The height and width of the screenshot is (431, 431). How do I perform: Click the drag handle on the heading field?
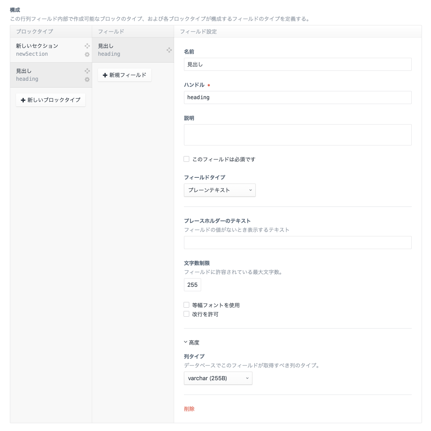point(169,49)
